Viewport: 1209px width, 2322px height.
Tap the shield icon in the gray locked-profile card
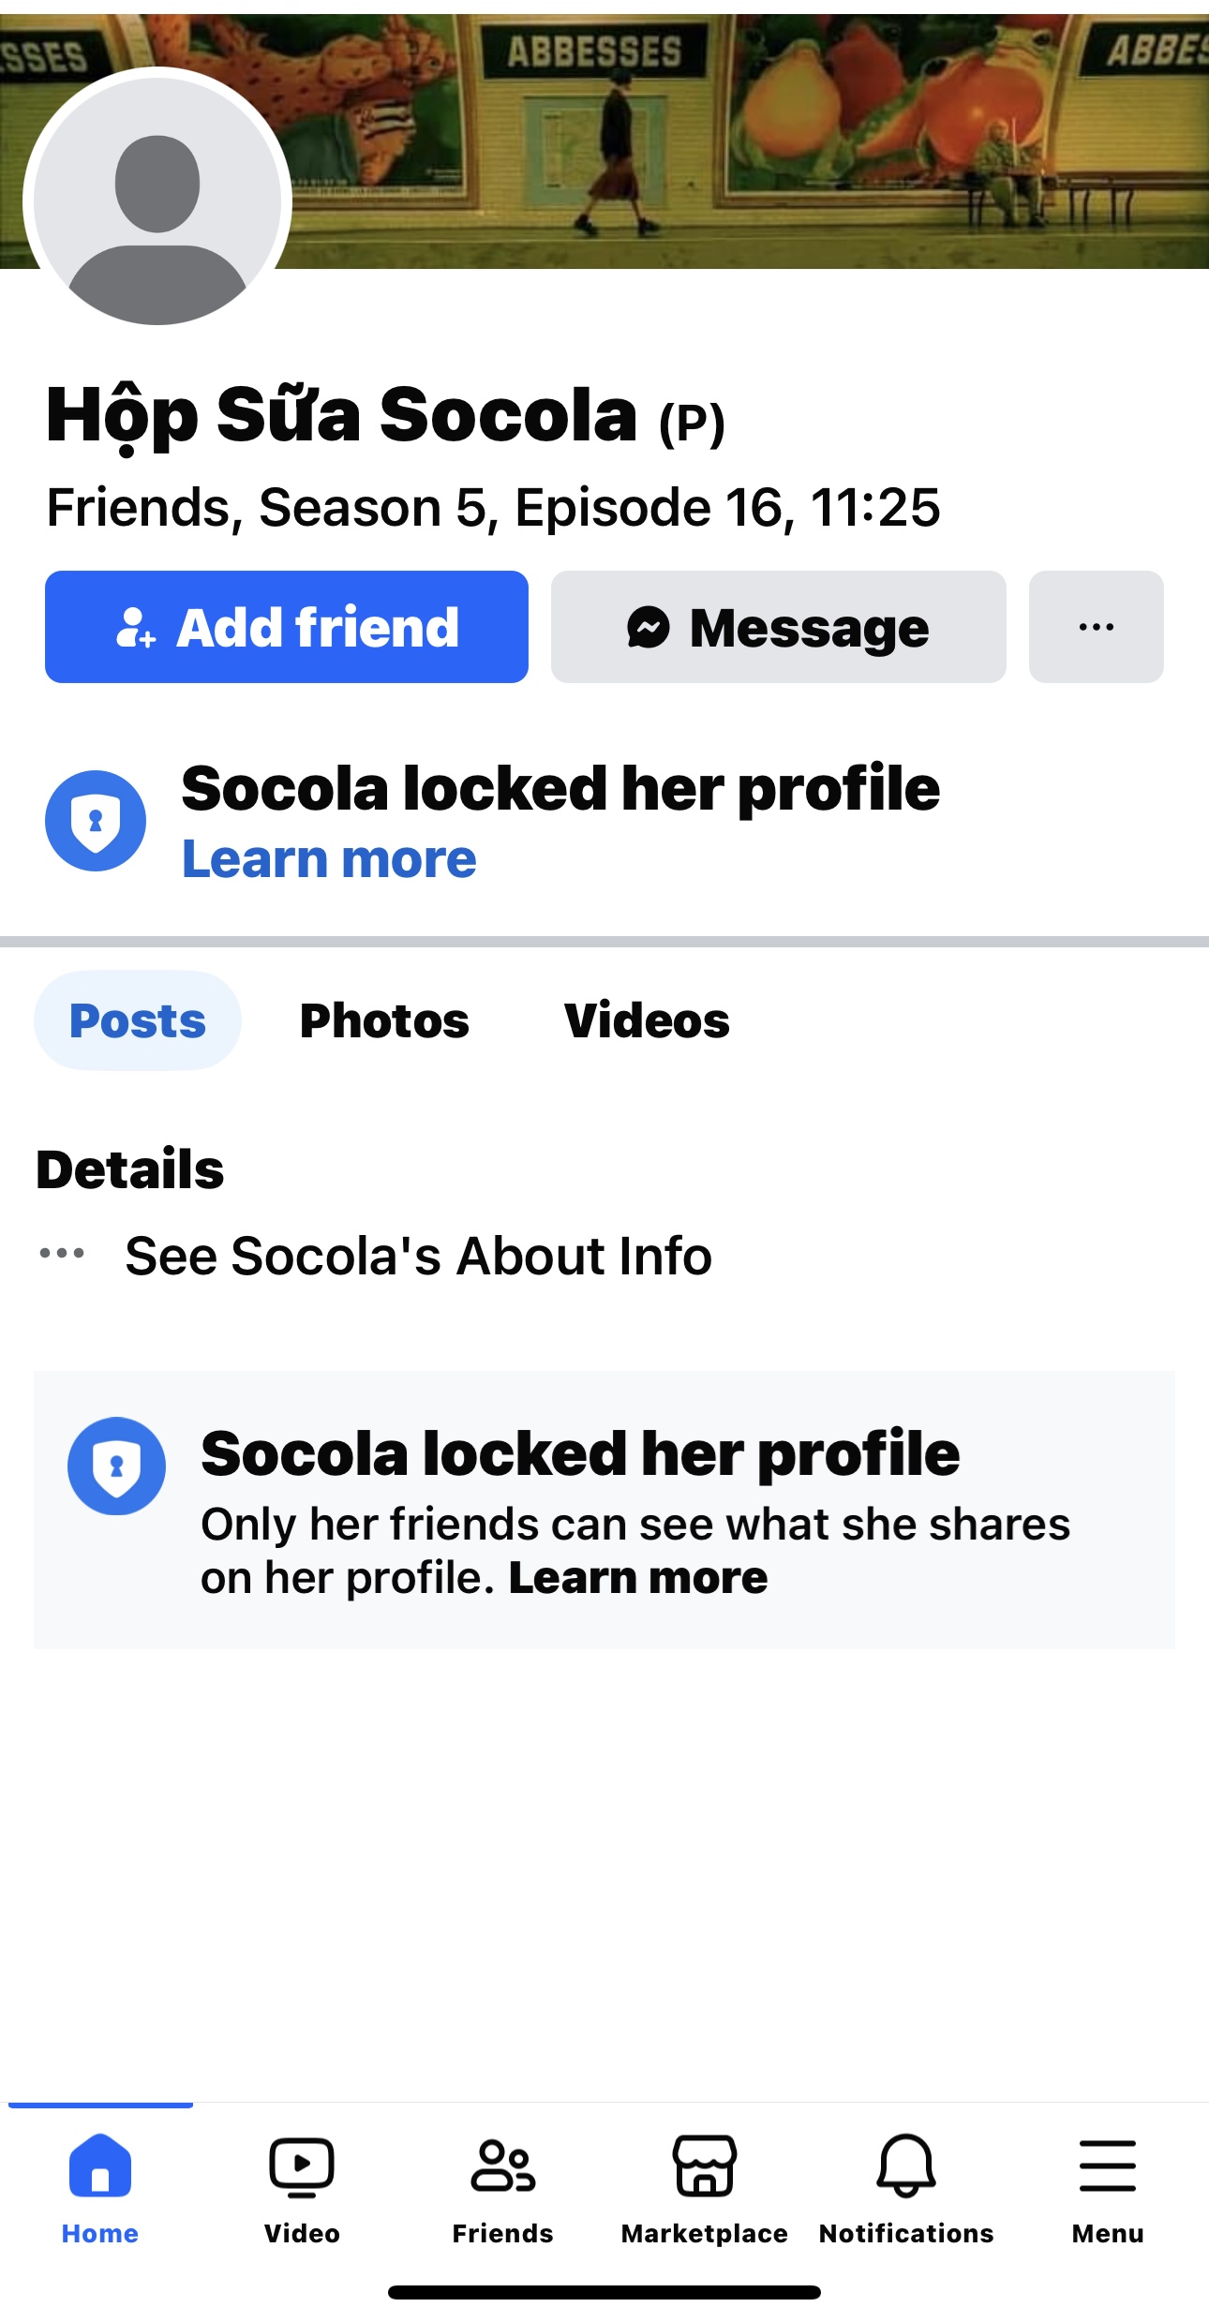point(117,1466)
